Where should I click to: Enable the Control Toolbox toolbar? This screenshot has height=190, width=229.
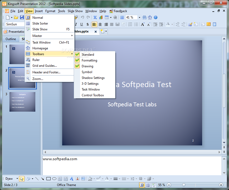(x=95, y=95)
